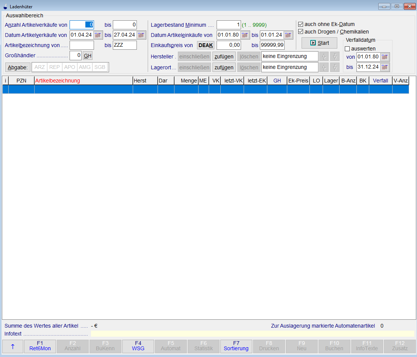Click the GH wholesaler lookup button
The height and width of the screenshot is (357, 417).
87,55
